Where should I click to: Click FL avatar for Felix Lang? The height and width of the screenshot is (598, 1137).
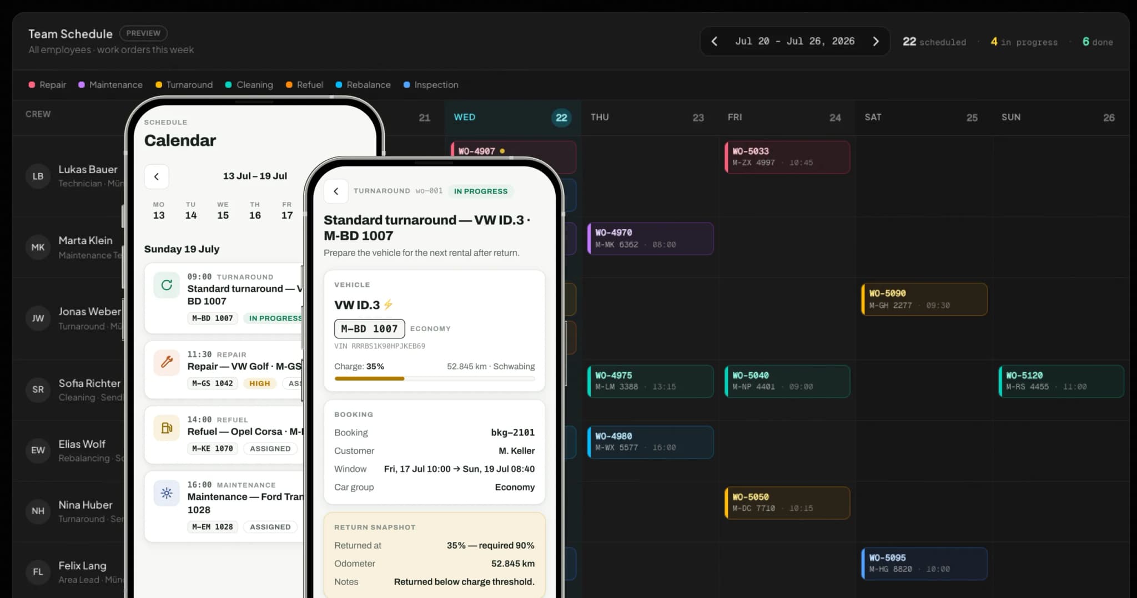pyautogui.click(x=38, y=572)
